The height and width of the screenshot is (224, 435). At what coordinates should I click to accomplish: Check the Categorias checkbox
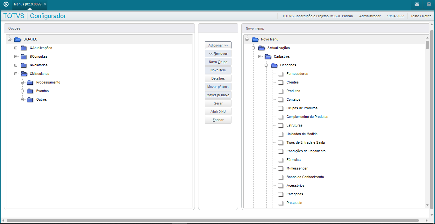coord(281,194)
